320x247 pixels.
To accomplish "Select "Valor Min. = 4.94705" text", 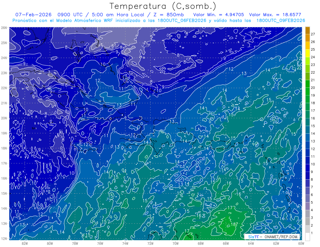I will [x=219, y=15].
